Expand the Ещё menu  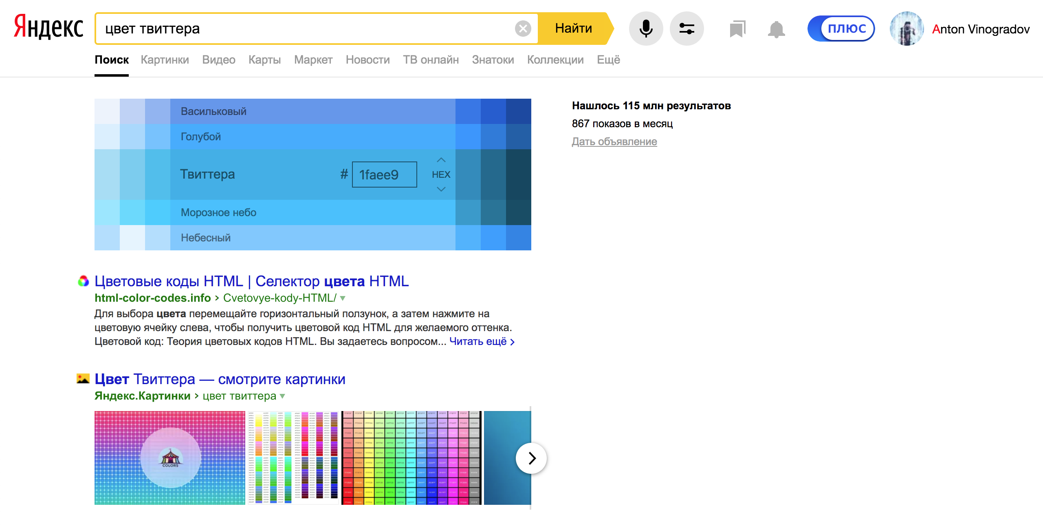[608, 60]
